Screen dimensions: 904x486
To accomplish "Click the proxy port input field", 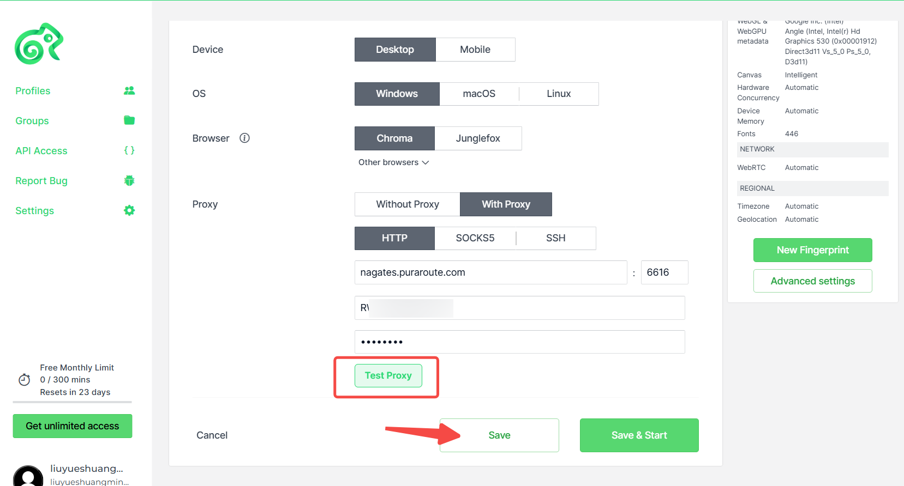I will click(x=664, y=272).
